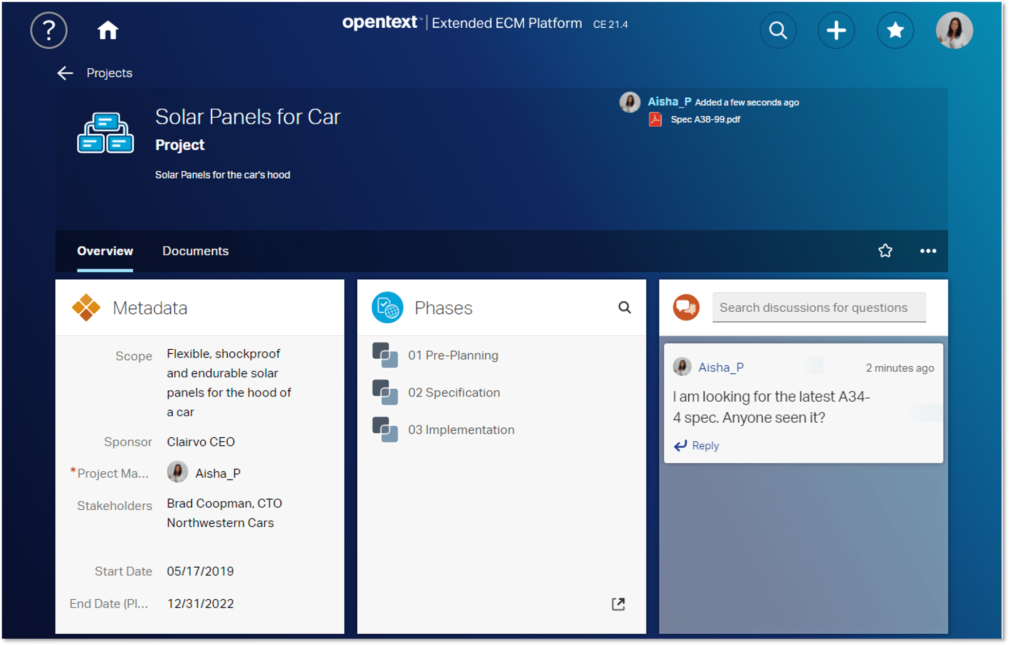The width and height of the screenshot is (1009, 645).
Task: Click the plus icon to create new item
Action: click(x=836, y=30)
